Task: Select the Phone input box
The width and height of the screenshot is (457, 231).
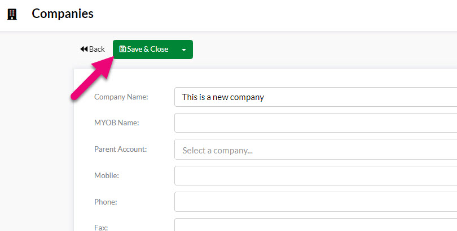Action: (x=315, y=202)
